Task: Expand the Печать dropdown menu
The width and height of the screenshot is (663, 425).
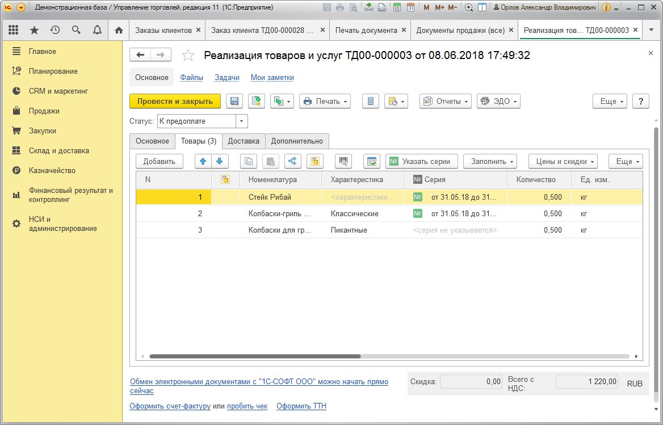Action: coord(325,102)
